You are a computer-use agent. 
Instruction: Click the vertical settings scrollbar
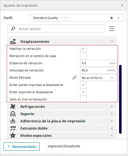(x=120, y=99)
